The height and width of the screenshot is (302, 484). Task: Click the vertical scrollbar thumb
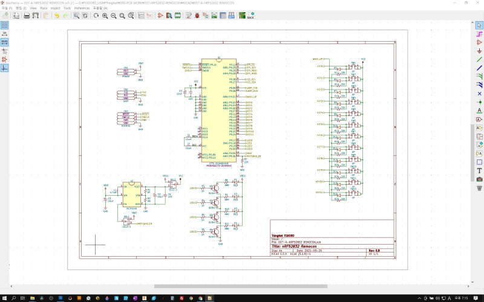click(x=473, y=153)
